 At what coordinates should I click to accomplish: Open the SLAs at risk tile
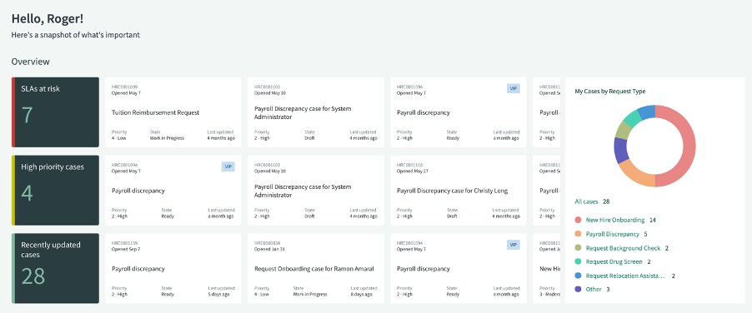click(x=56, y=112)
